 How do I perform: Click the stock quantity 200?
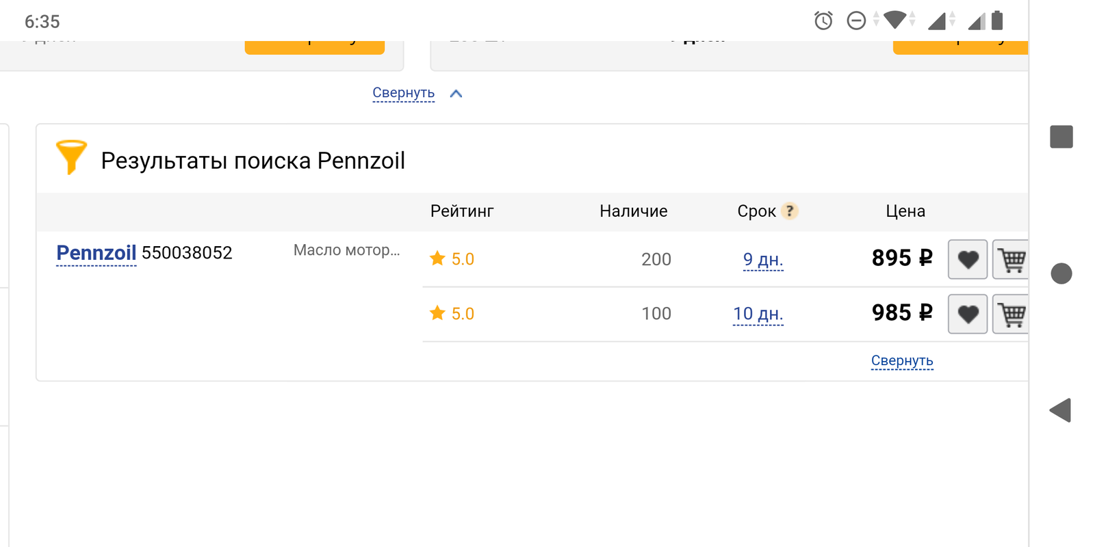point(656,259)
